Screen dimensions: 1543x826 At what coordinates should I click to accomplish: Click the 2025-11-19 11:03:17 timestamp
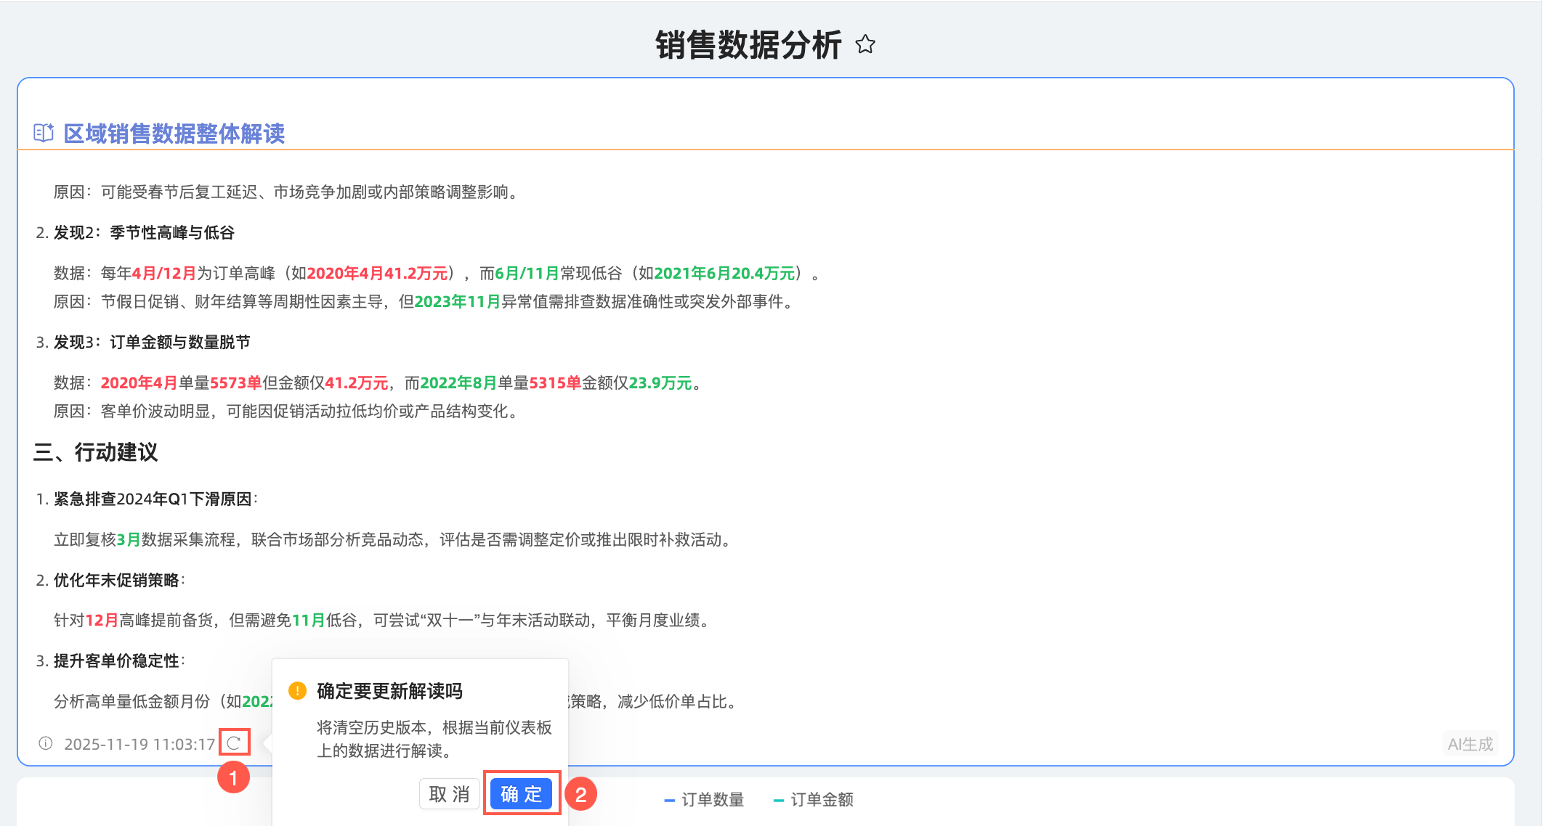click(139, 744)
